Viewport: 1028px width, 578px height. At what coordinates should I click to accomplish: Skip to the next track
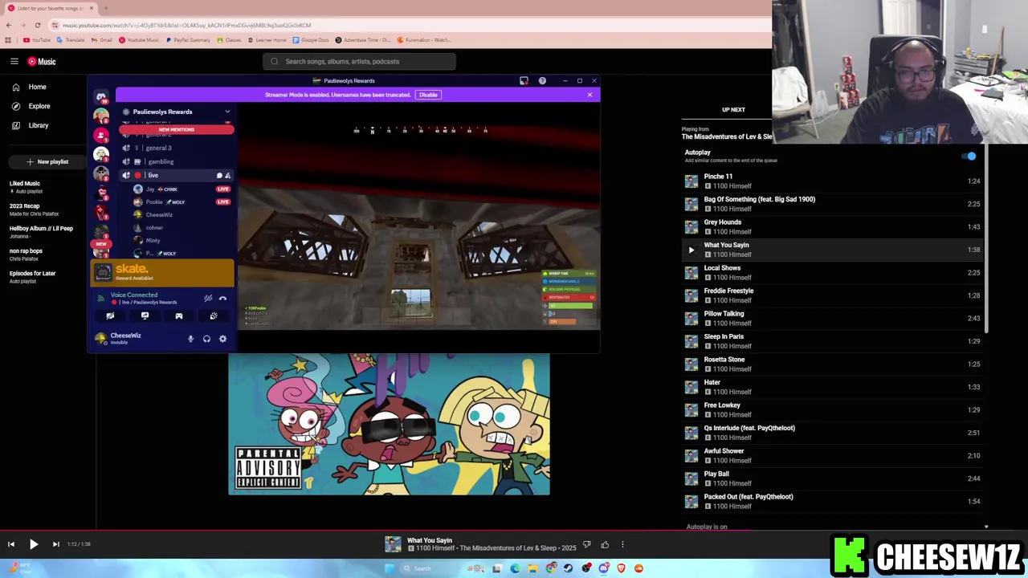pos(55,544)
